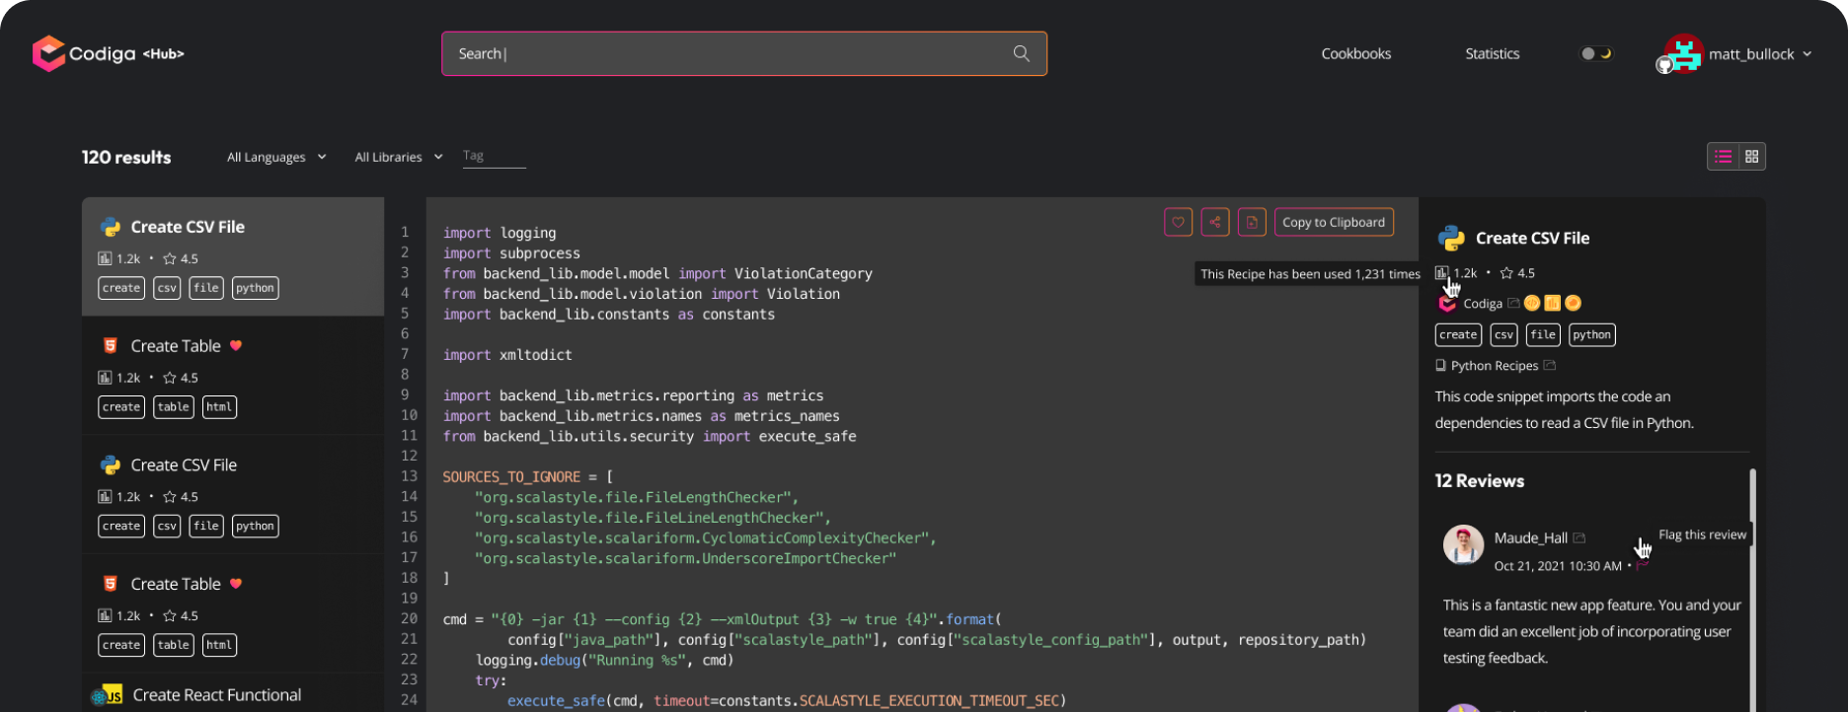The height and width of the screenshot is (712, 1848).
Task: Click the csv tag in the details panel
Action: tap(1503, 335)
